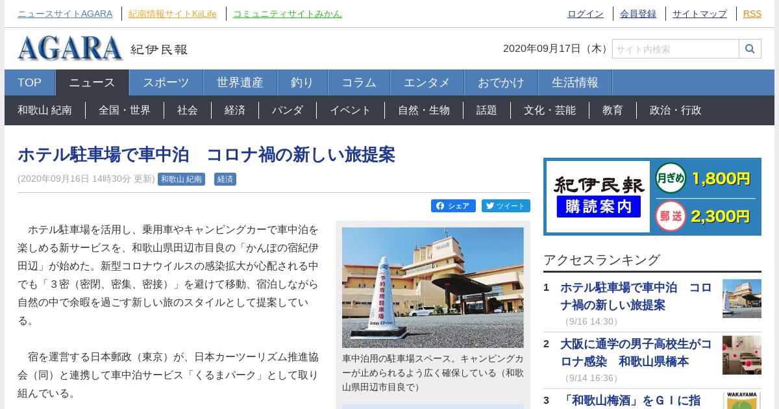Open ranking 2 article 大阪に通学の男子高校生
779x409 pixels.
click(x=636, y=353)
